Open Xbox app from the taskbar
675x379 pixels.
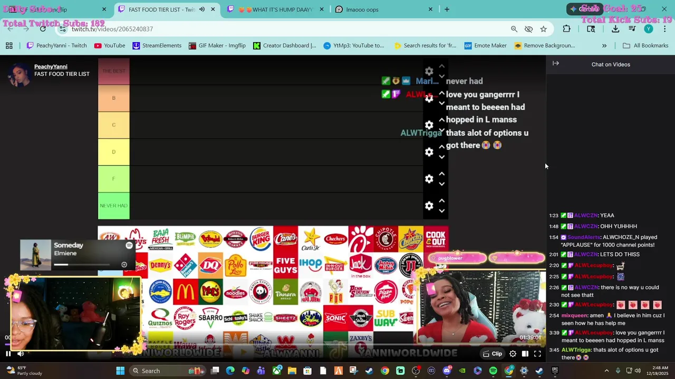tap(277, 371)
